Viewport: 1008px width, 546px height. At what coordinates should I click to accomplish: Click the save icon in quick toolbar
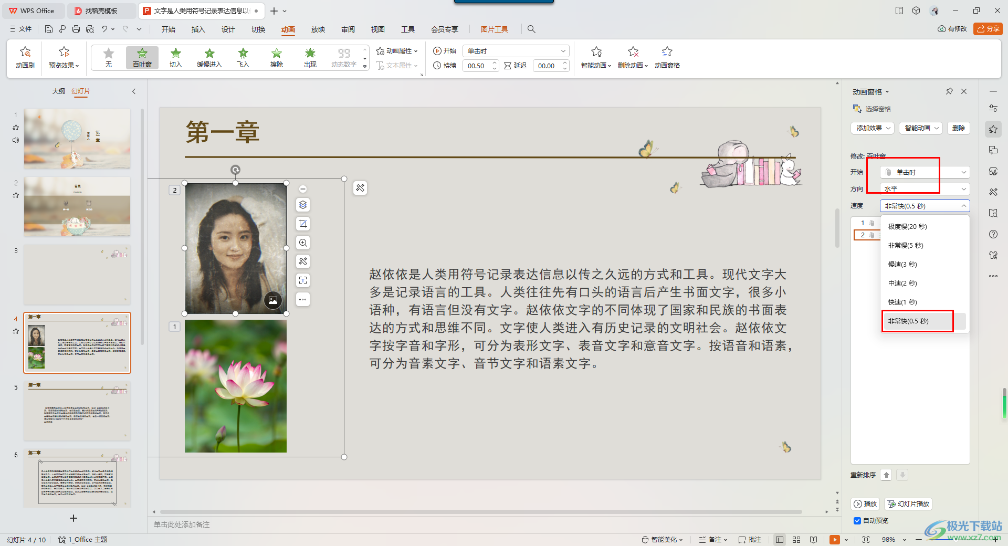click(x=48, y=29)
